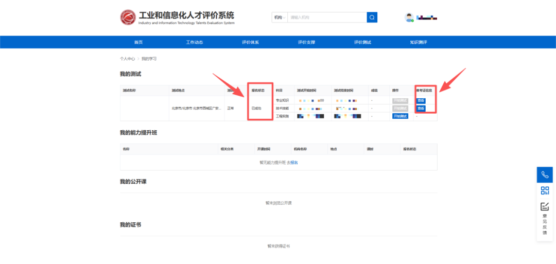
Task: Open 评价测试 navigation item
Action: tap(362, 42)
